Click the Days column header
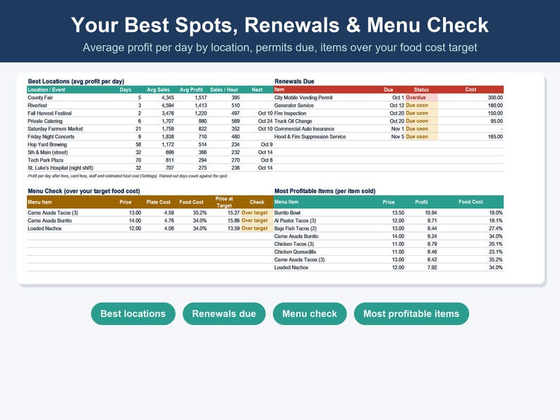Viewport: 560px width, 420px height. click(x=126, y=89)
